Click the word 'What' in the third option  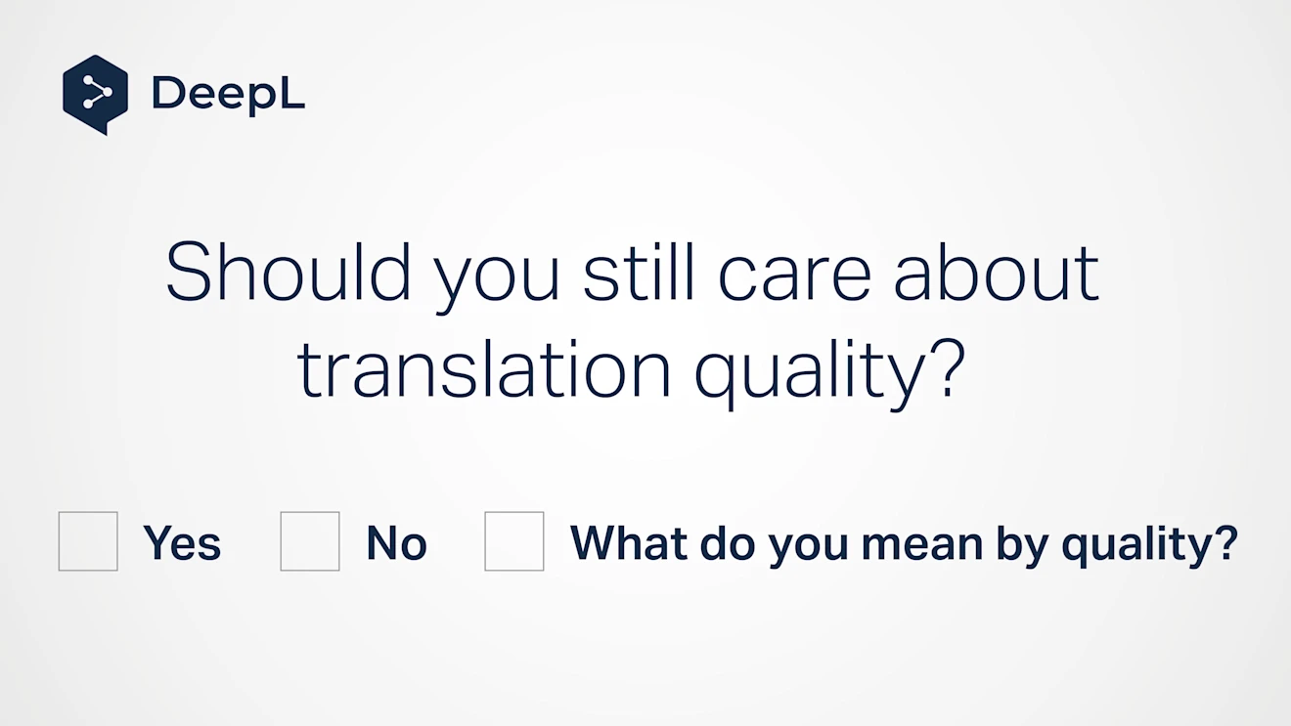pyautogui.click(x=627, y=543)
